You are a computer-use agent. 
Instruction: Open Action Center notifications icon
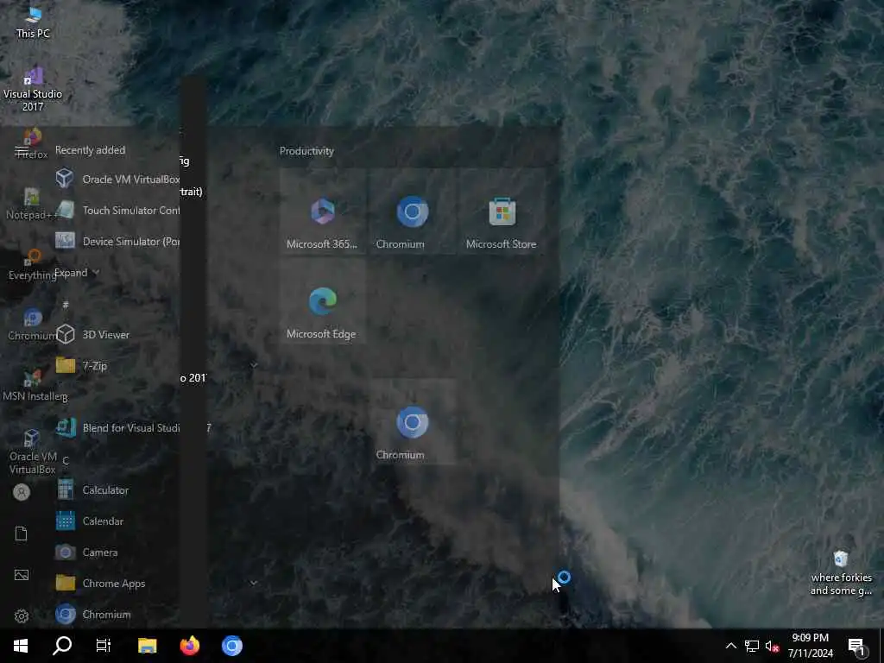point(857,647)
